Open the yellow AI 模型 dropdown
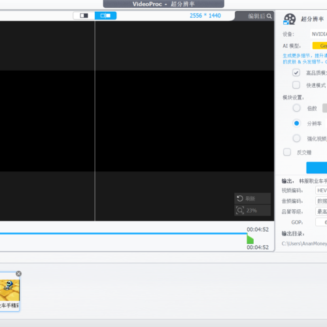 tap(320, 46)
